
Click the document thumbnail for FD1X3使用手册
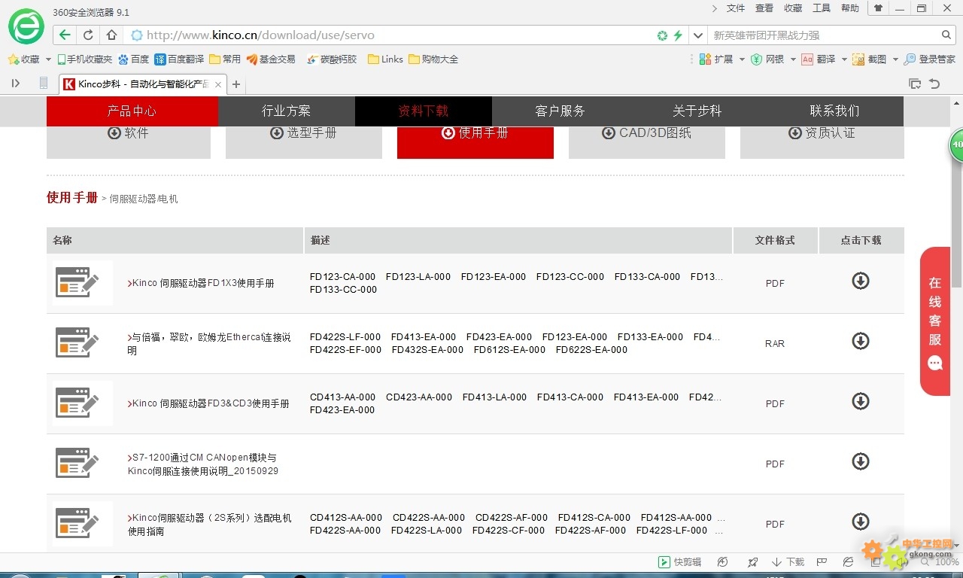coord(82,283)
